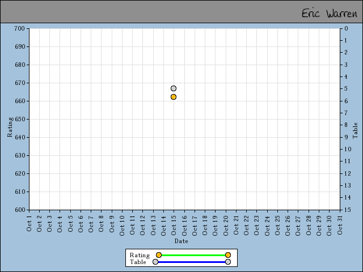Click the right orange marker in the legend
Screen dimensions: 363x272
(x=228, y=255)
